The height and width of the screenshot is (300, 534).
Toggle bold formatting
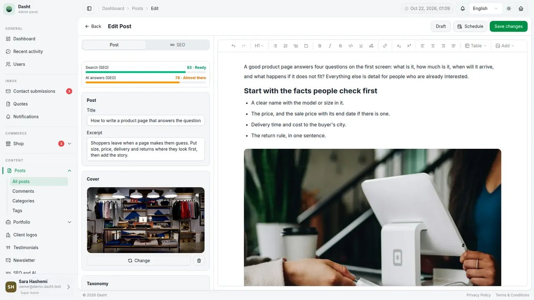[320, 46]
